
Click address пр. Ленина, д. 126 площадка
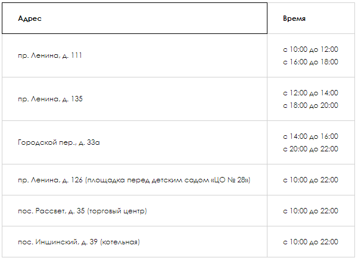134,180
